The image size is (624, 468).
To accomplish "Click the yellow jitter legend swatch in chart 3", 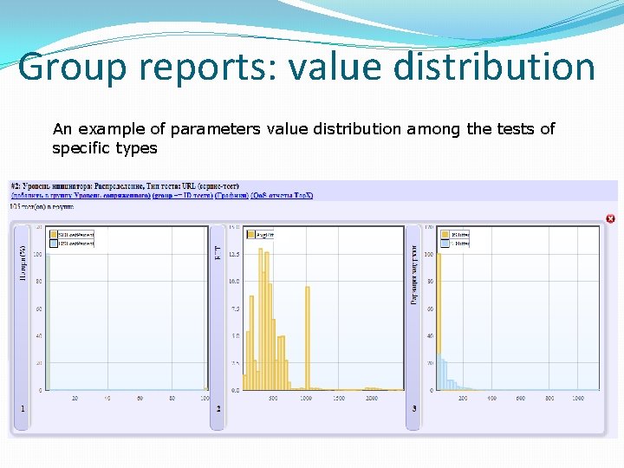I will pyautogui.click(x=445, y=234).
